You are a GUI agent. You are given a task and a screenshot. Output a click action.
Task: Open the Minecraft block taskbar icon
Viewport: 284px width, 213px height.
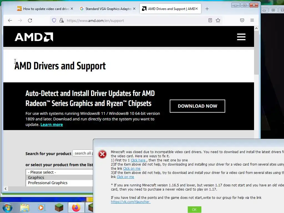59,207
